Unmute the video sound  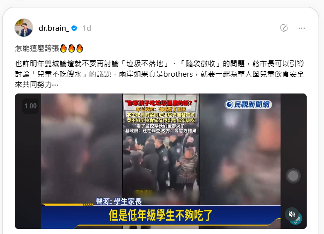[291, 214]
